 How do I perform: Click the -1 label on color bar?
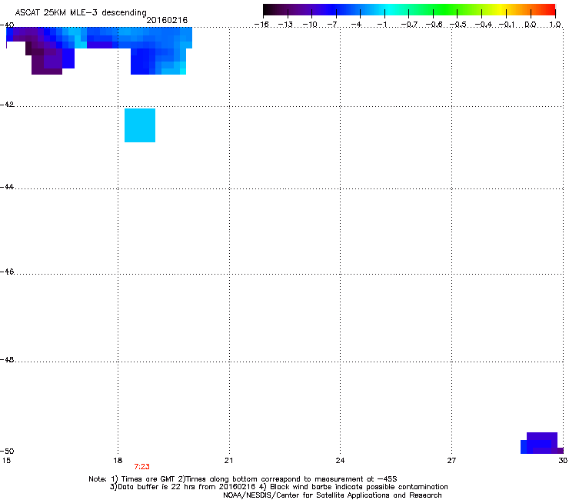pos(381,25)
